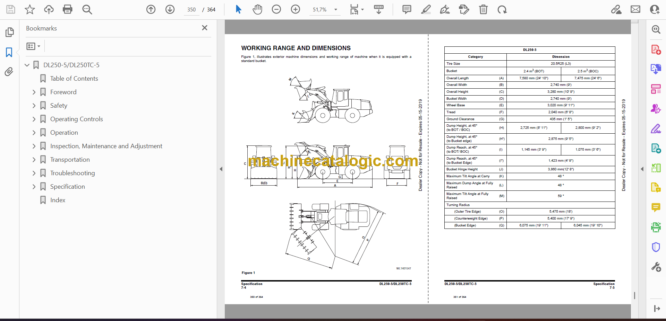Open the attachments paperclip panel
666x321 pixels.
9,72
